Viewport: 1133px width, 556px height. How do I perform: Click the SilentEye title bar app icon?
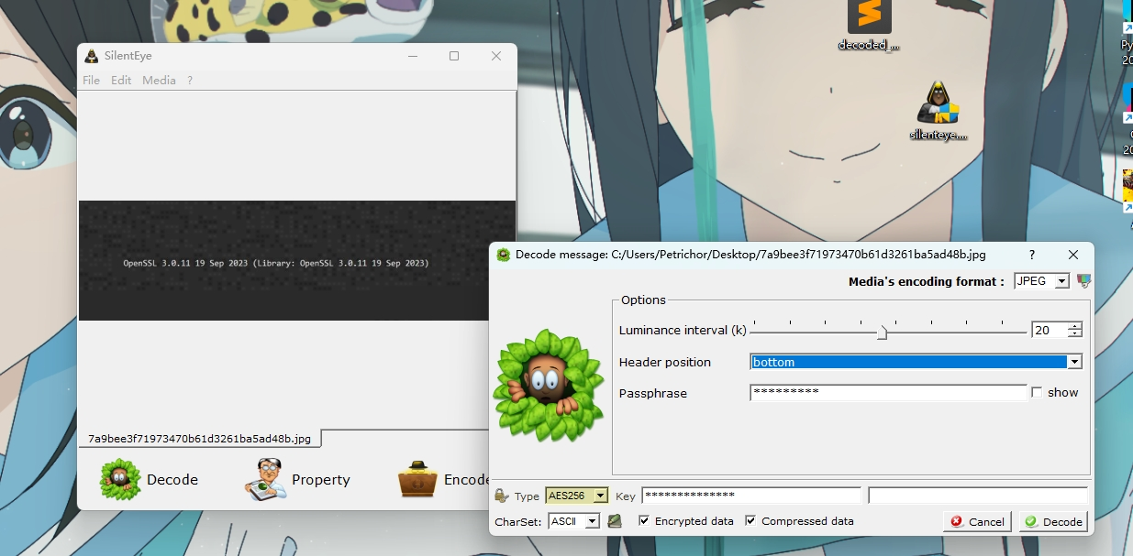point(92,56)
